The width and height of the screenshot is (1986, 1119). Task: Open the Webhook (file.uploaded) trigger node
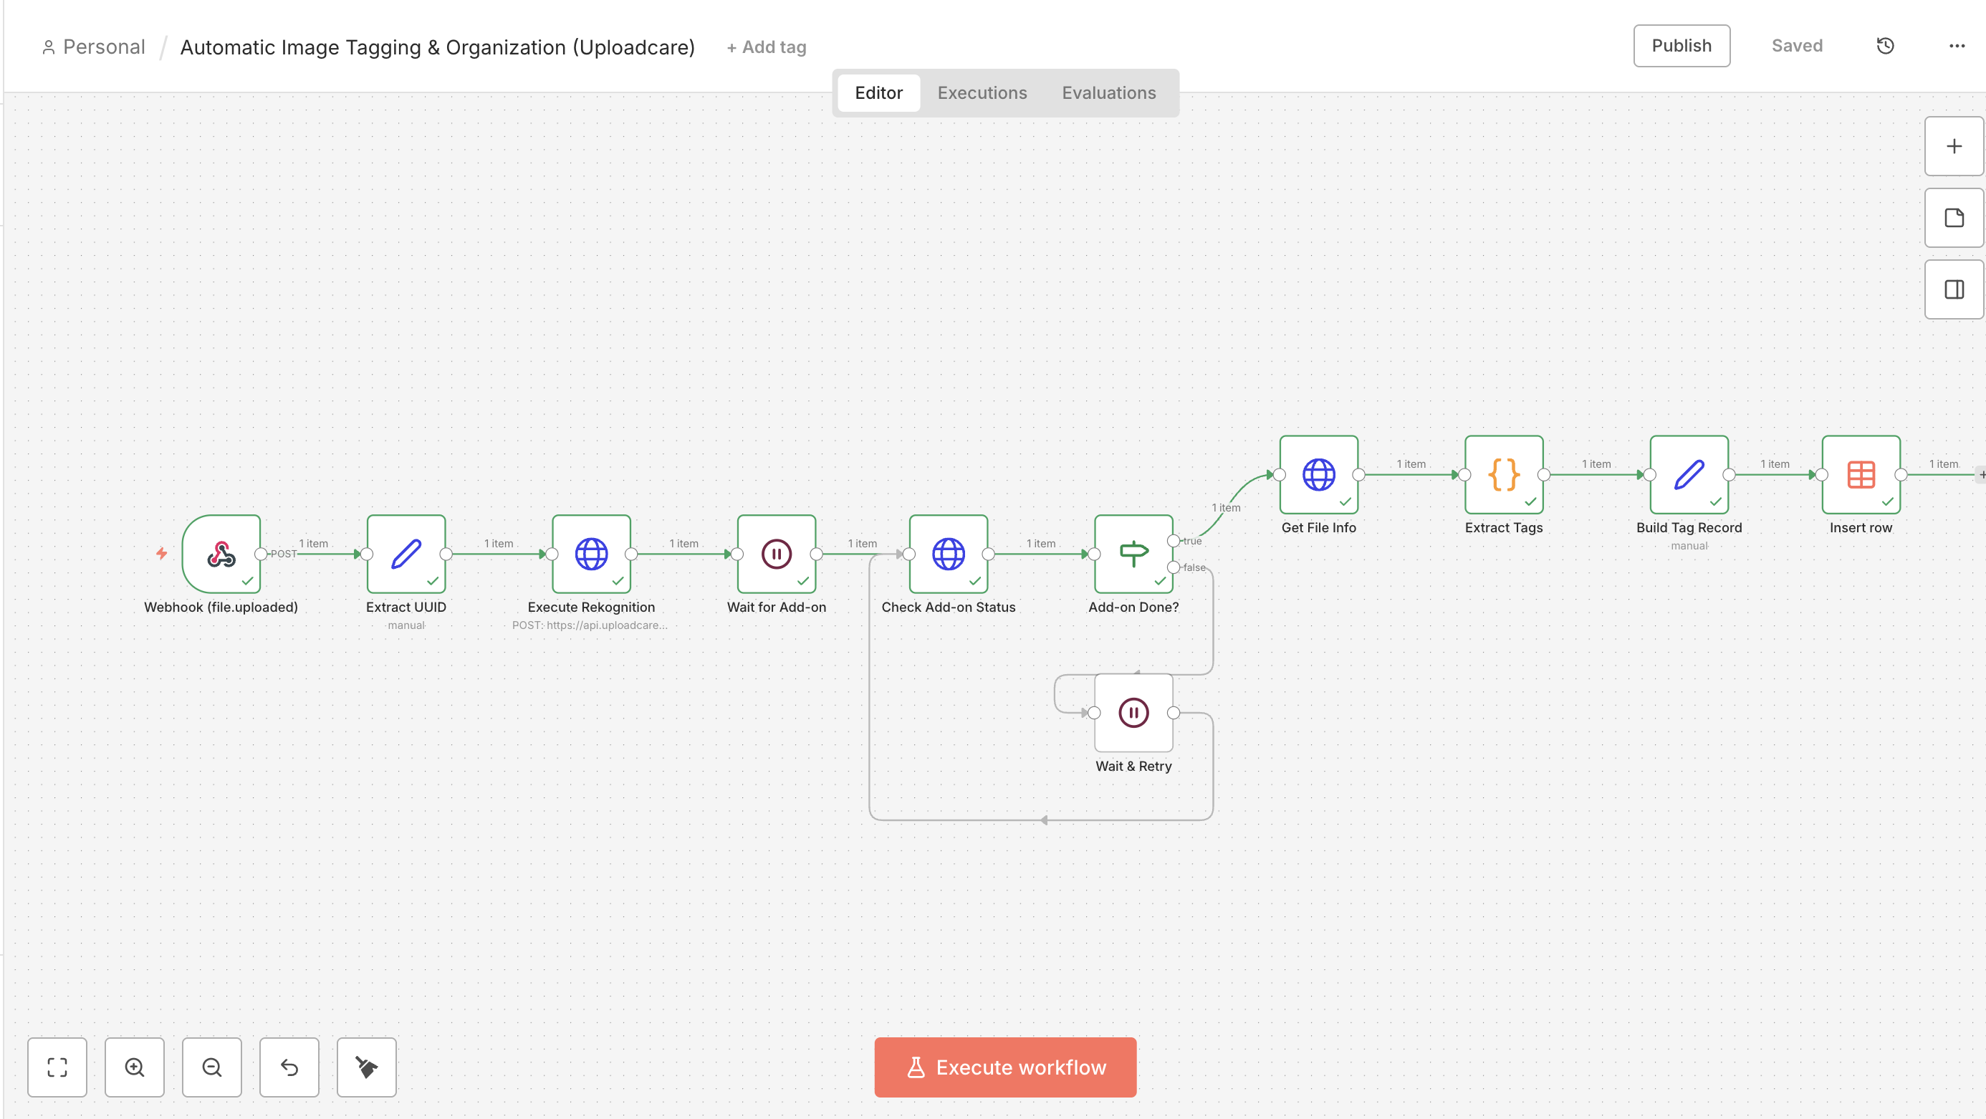pos(221,554)
